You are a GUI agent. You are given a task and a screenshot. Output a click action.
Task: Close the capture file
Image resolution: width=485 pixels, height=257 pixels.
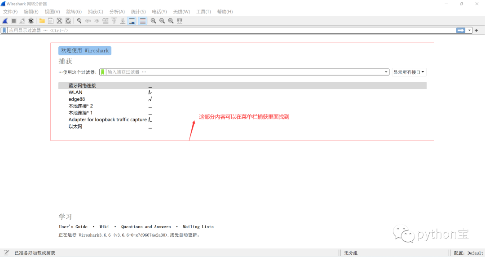[59, 21]
